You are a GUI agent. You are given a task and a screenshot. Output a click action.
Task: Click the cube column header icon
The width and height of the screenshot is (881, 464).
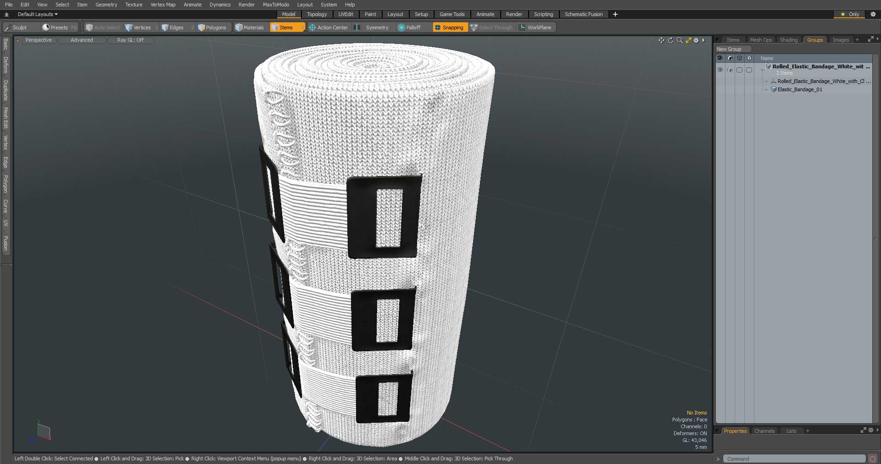749,58
